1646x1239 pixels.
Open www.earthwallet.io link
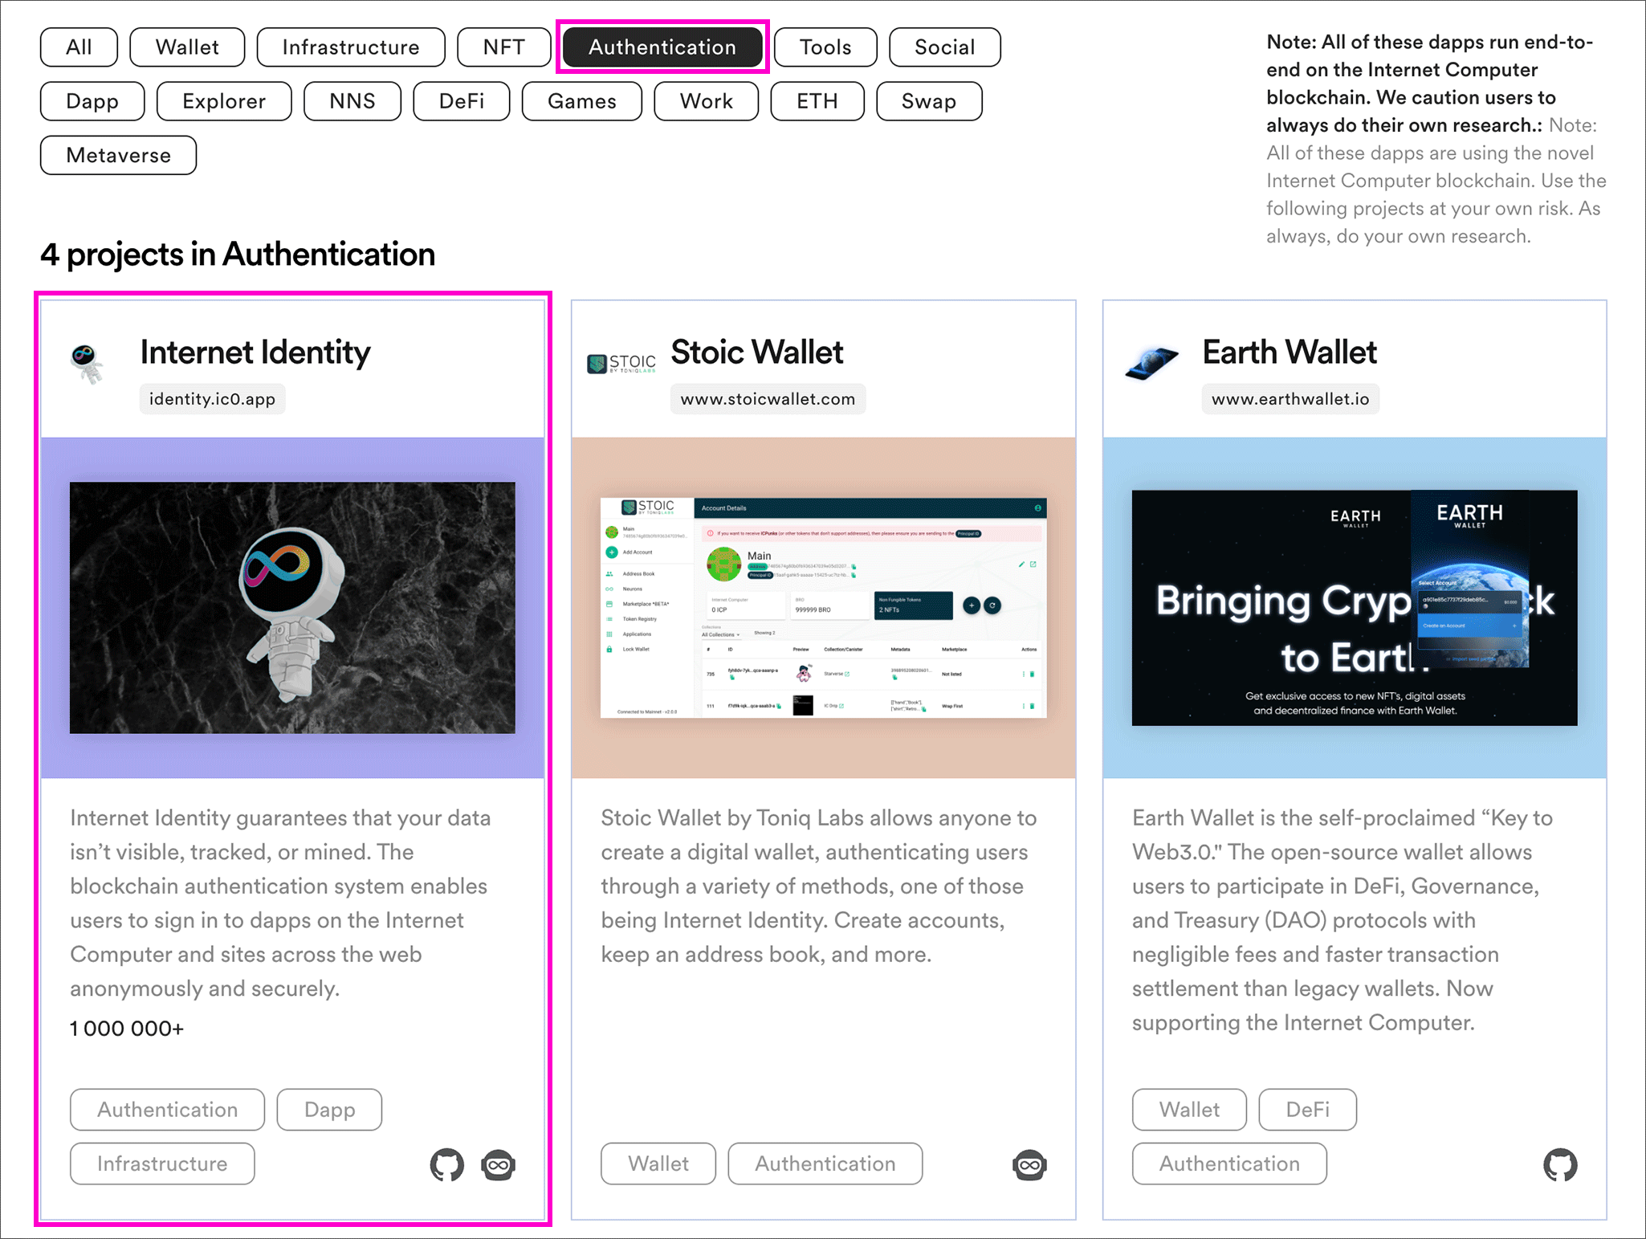tap(1290, 399)
